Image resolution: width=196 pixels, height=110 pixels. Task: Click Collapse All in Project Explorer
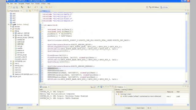coord(27,11)
